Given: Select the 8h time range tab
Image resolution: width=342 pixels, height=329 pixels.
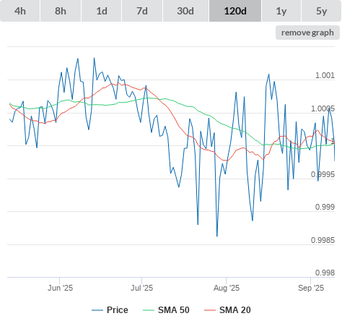Looking at the screenshot, I should coord(61,11).
